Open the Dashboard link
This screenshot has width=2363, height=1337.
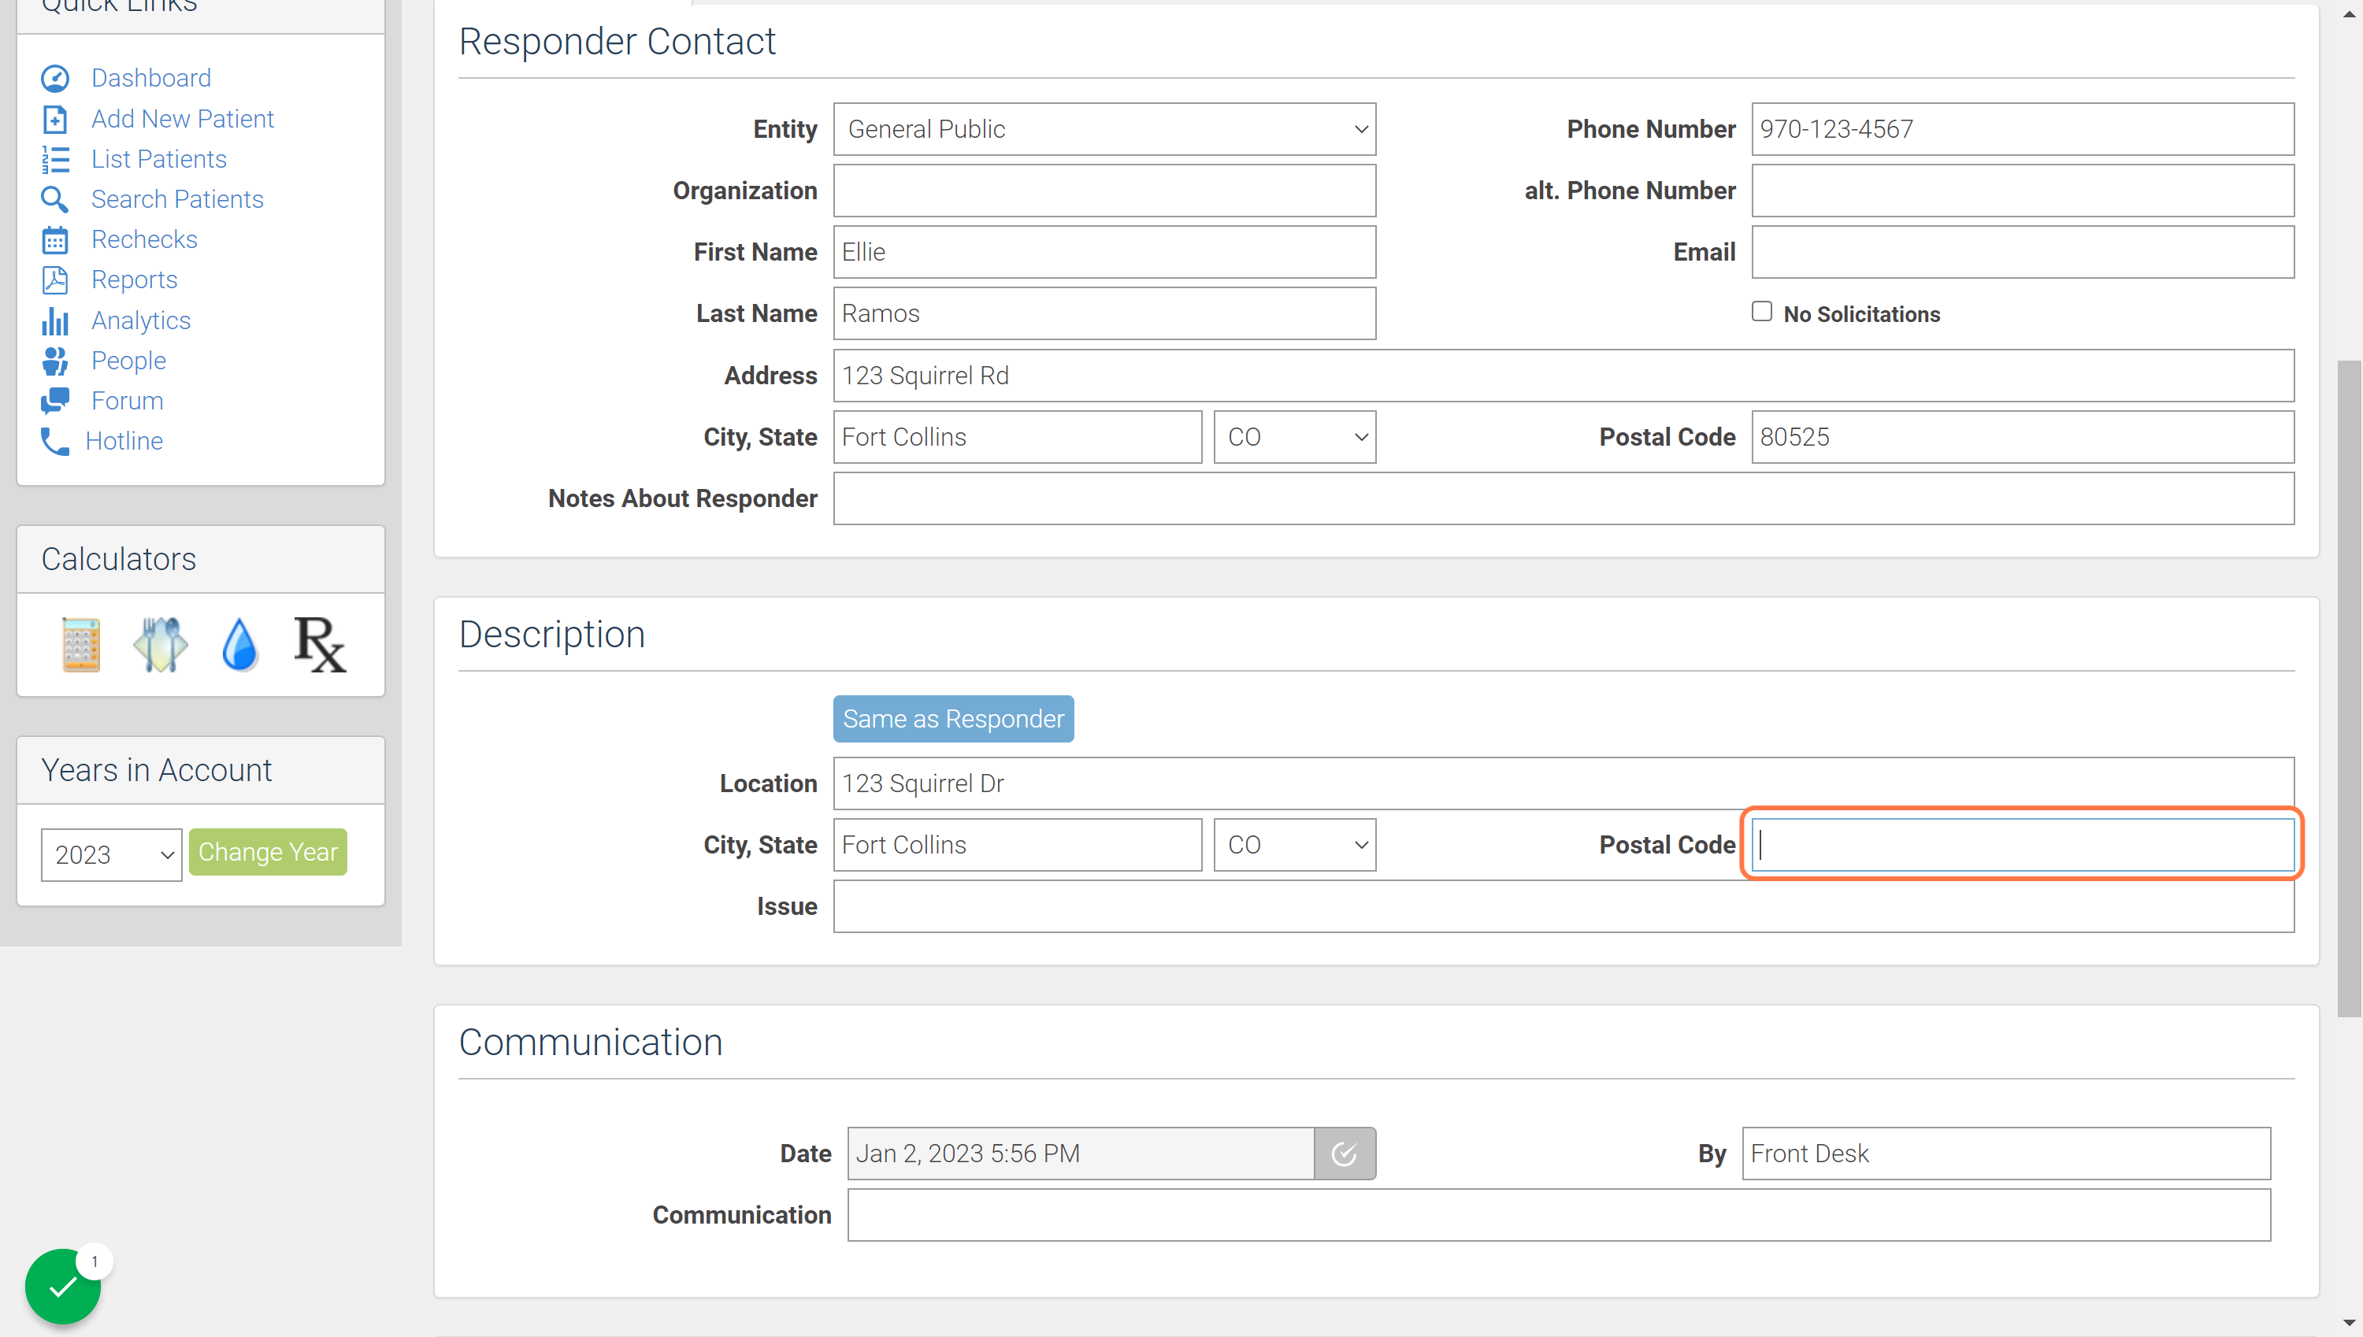coord(151,78)
